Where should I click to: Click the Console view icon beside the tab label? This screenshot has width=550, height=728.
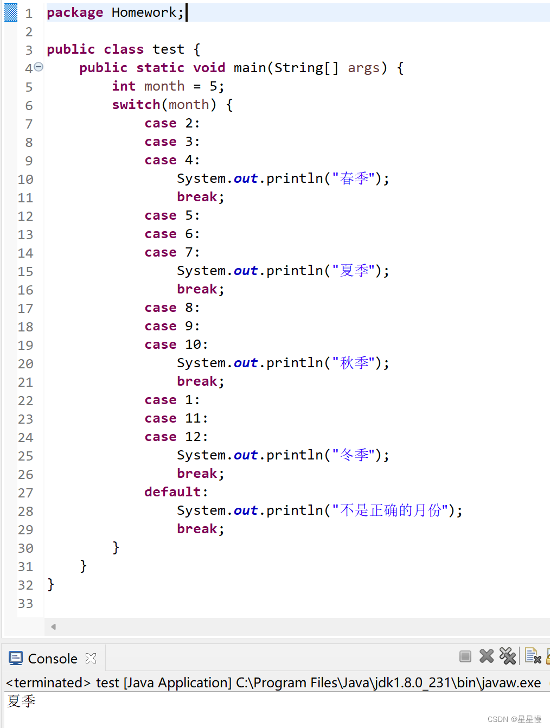coord(16,657)
